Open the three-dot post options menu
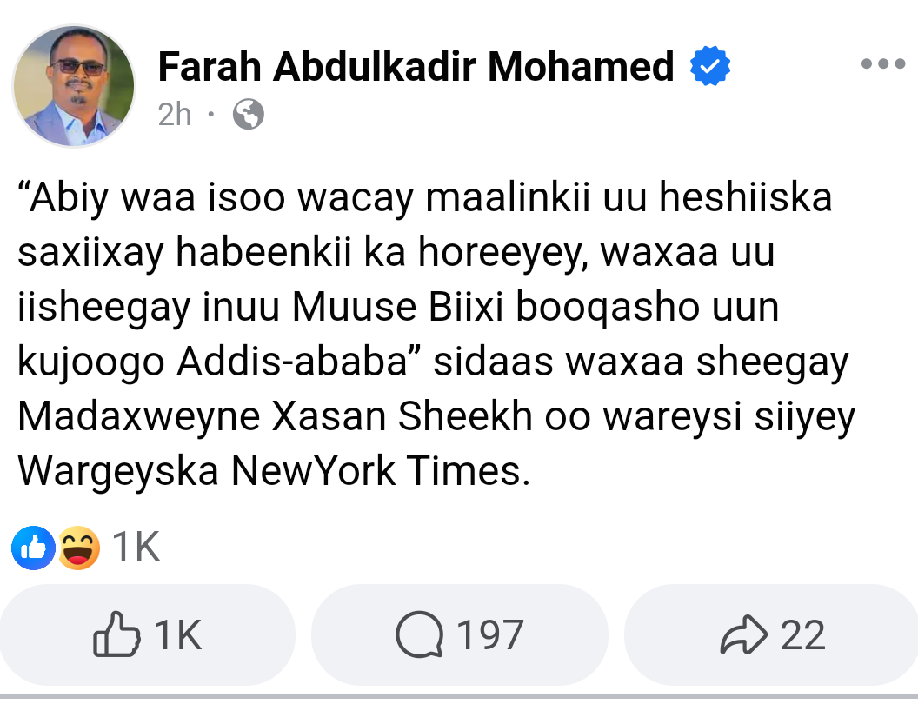Image resolution: width=918 pixels, height=704 pixels. tap(884, 64)
